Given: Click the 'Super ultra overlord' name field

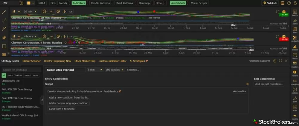Looking at the screenshot, I should coord(65,70).
